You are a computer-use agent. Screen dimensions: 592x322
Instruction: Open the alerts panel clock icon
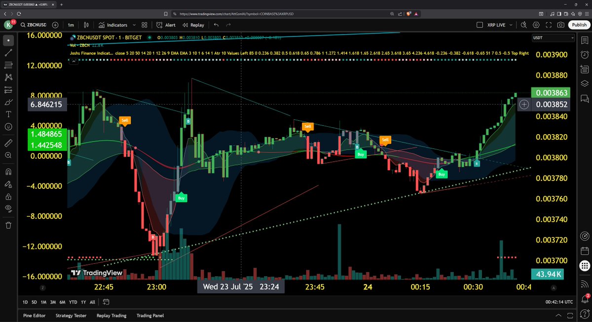[584, 54]
